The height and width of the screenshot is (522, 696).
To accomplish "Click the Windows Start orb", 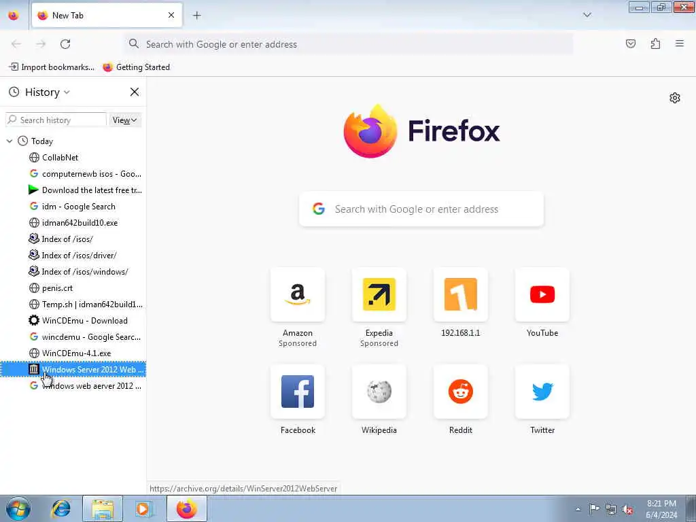I will [x=18, y=508].
